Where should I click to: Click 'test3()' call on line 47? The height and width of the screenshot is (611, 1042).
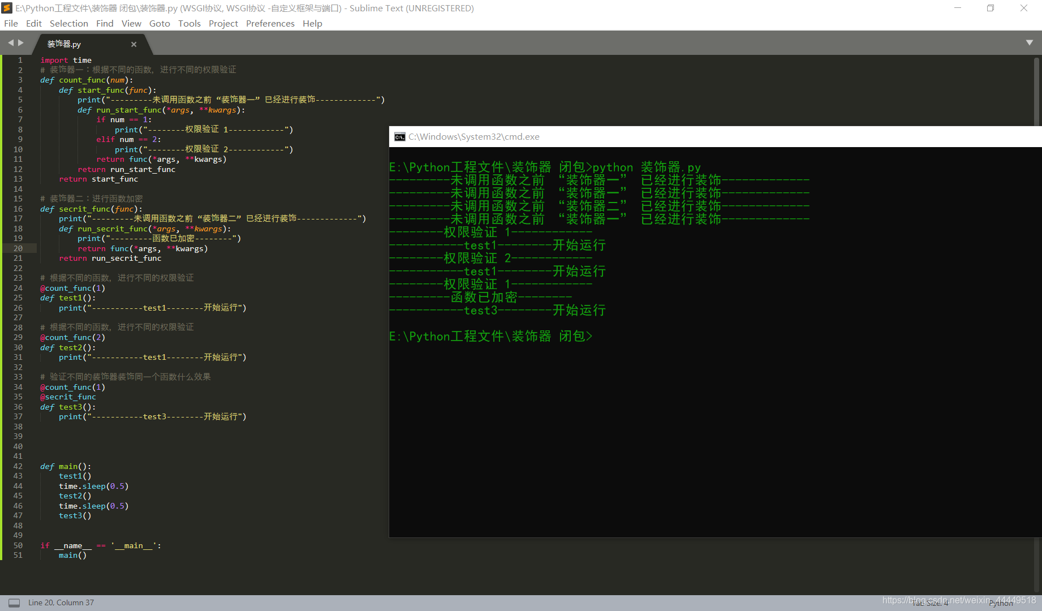[x=75, y=515]
